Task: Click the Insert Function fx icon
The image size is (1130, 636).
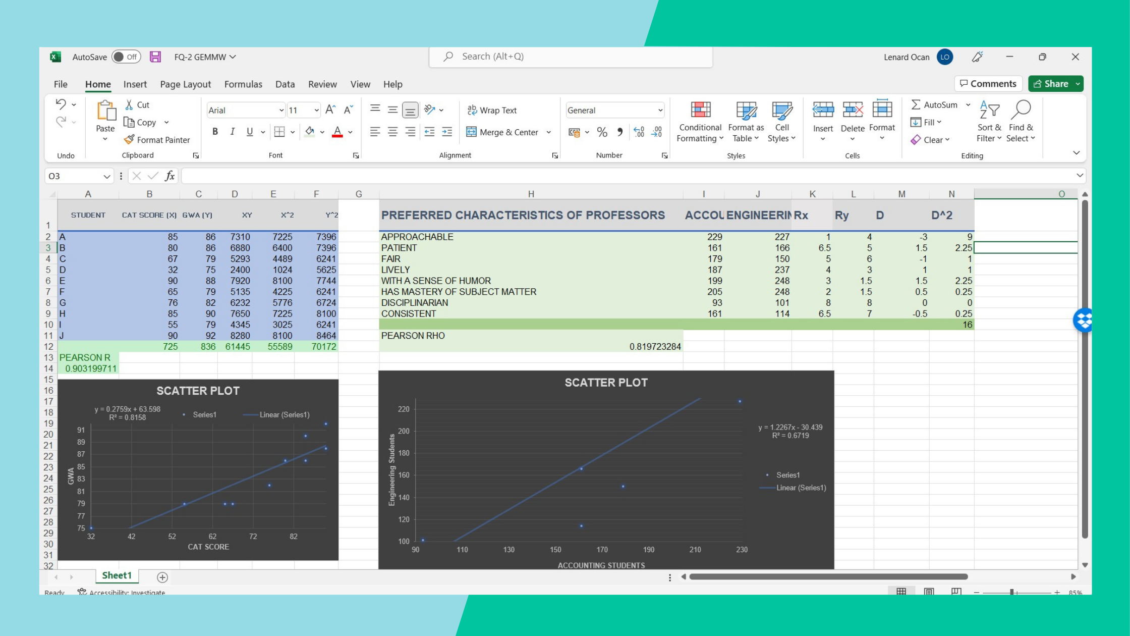Action: point(170,176)
